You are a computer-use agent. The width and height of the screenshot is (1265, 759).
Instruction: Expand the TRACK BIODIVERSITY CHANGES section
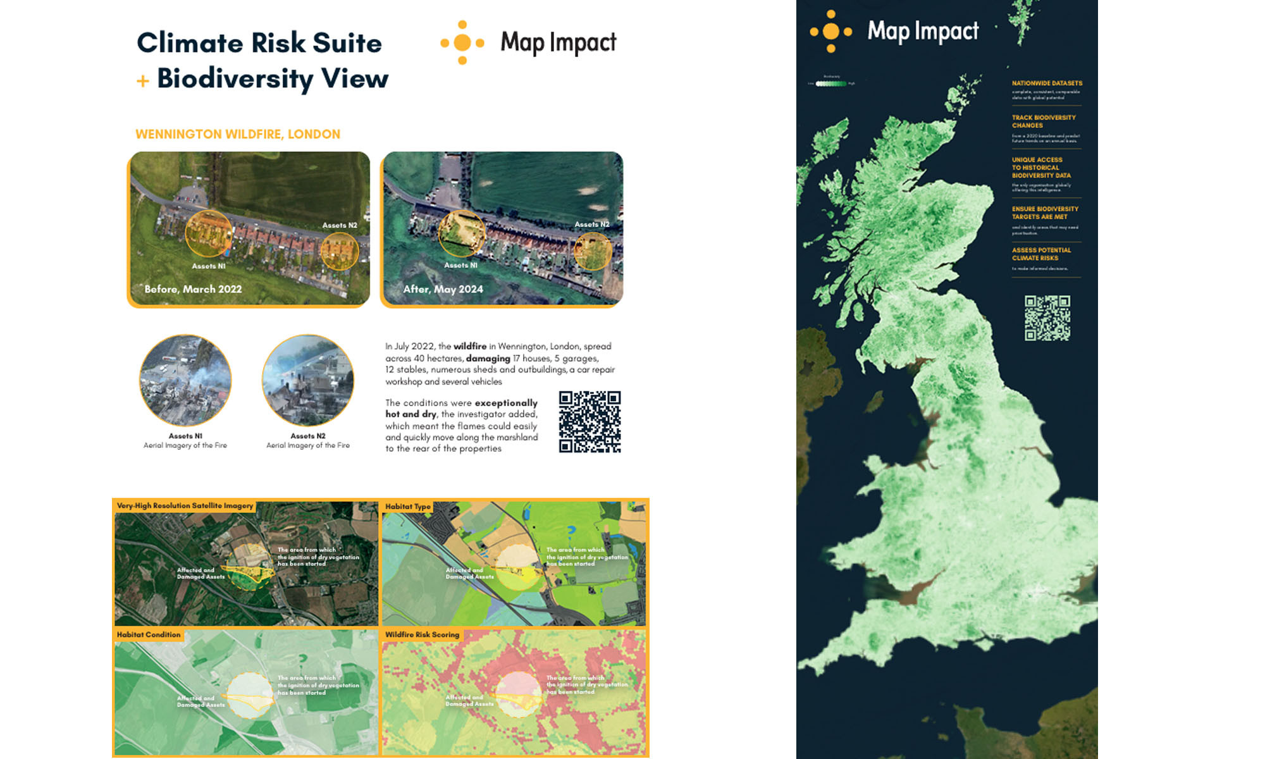[x=1044, y=120]
